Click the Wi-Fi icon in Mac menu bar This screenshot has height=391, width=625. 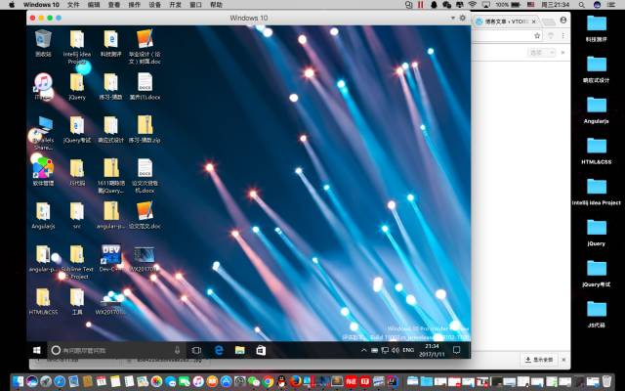pos(473,5)
